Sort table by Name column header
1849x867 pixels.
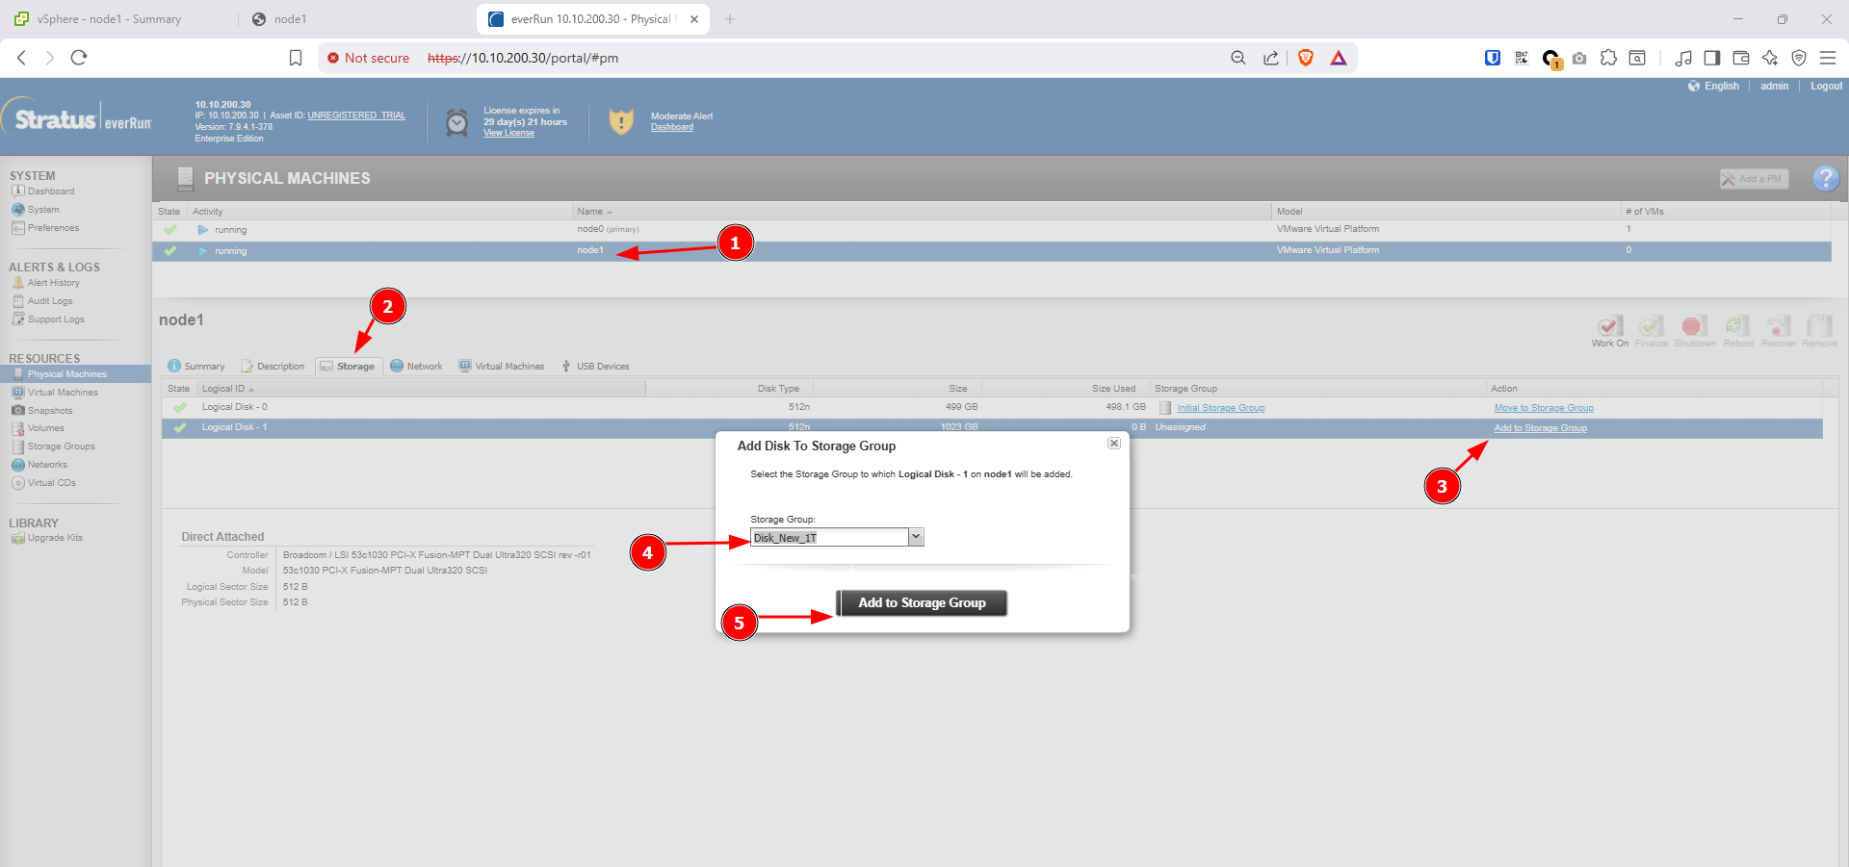[x=590, y=212]
